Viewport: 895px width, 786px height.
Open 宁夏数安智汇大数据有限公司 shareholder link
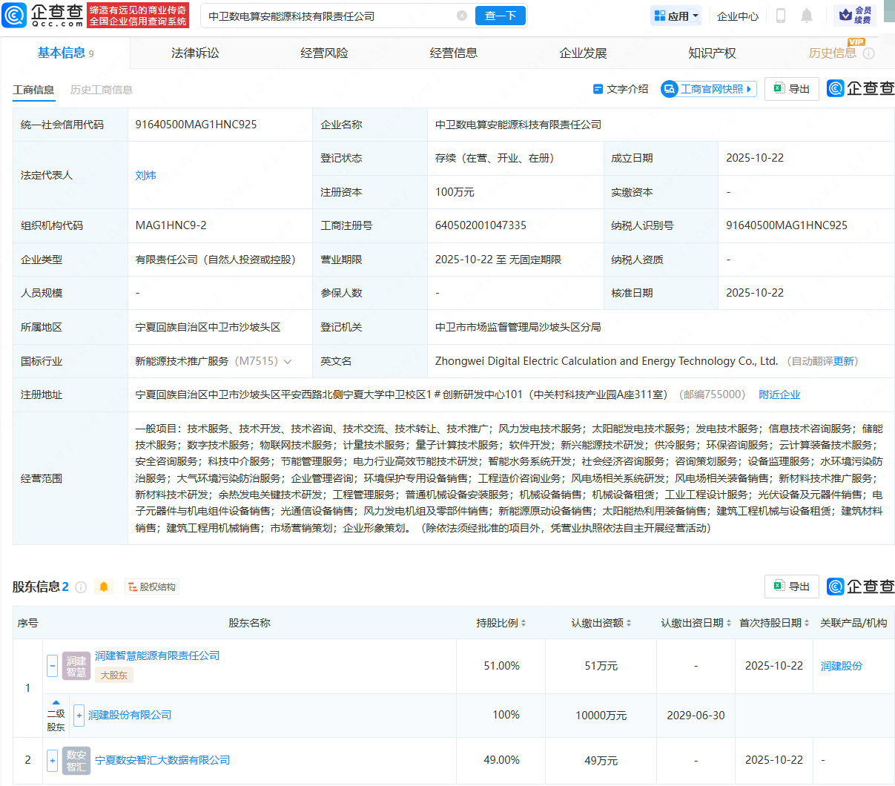(x=162, y=761)
